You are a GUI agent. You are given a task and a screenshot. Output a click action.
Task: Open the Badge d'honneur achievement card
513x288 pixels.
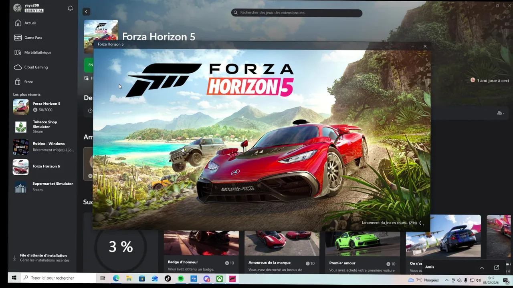click(x=201, y=251)
